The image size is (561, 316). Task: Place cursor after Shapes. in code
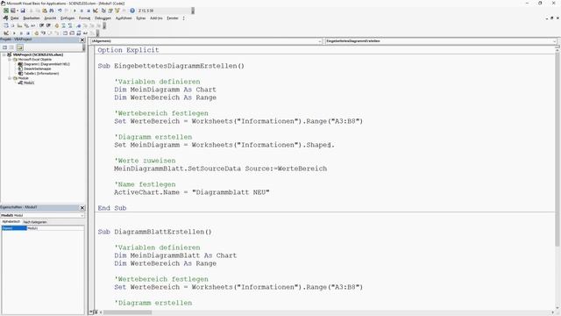click(335, 145)
